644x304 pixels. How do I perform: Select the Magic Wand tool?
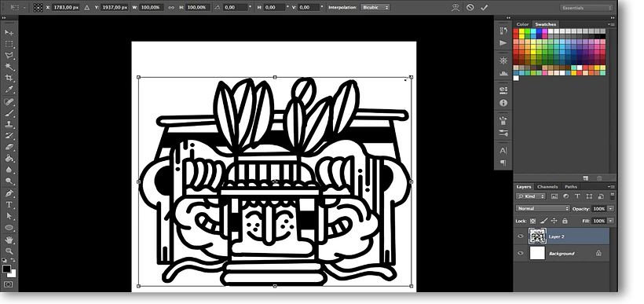click(9, 67)
